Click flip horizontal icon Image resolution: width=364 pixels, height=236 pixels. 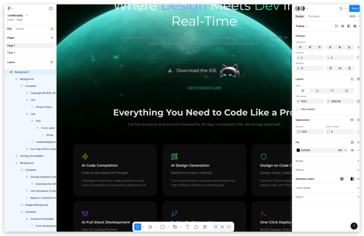point(340,68)
